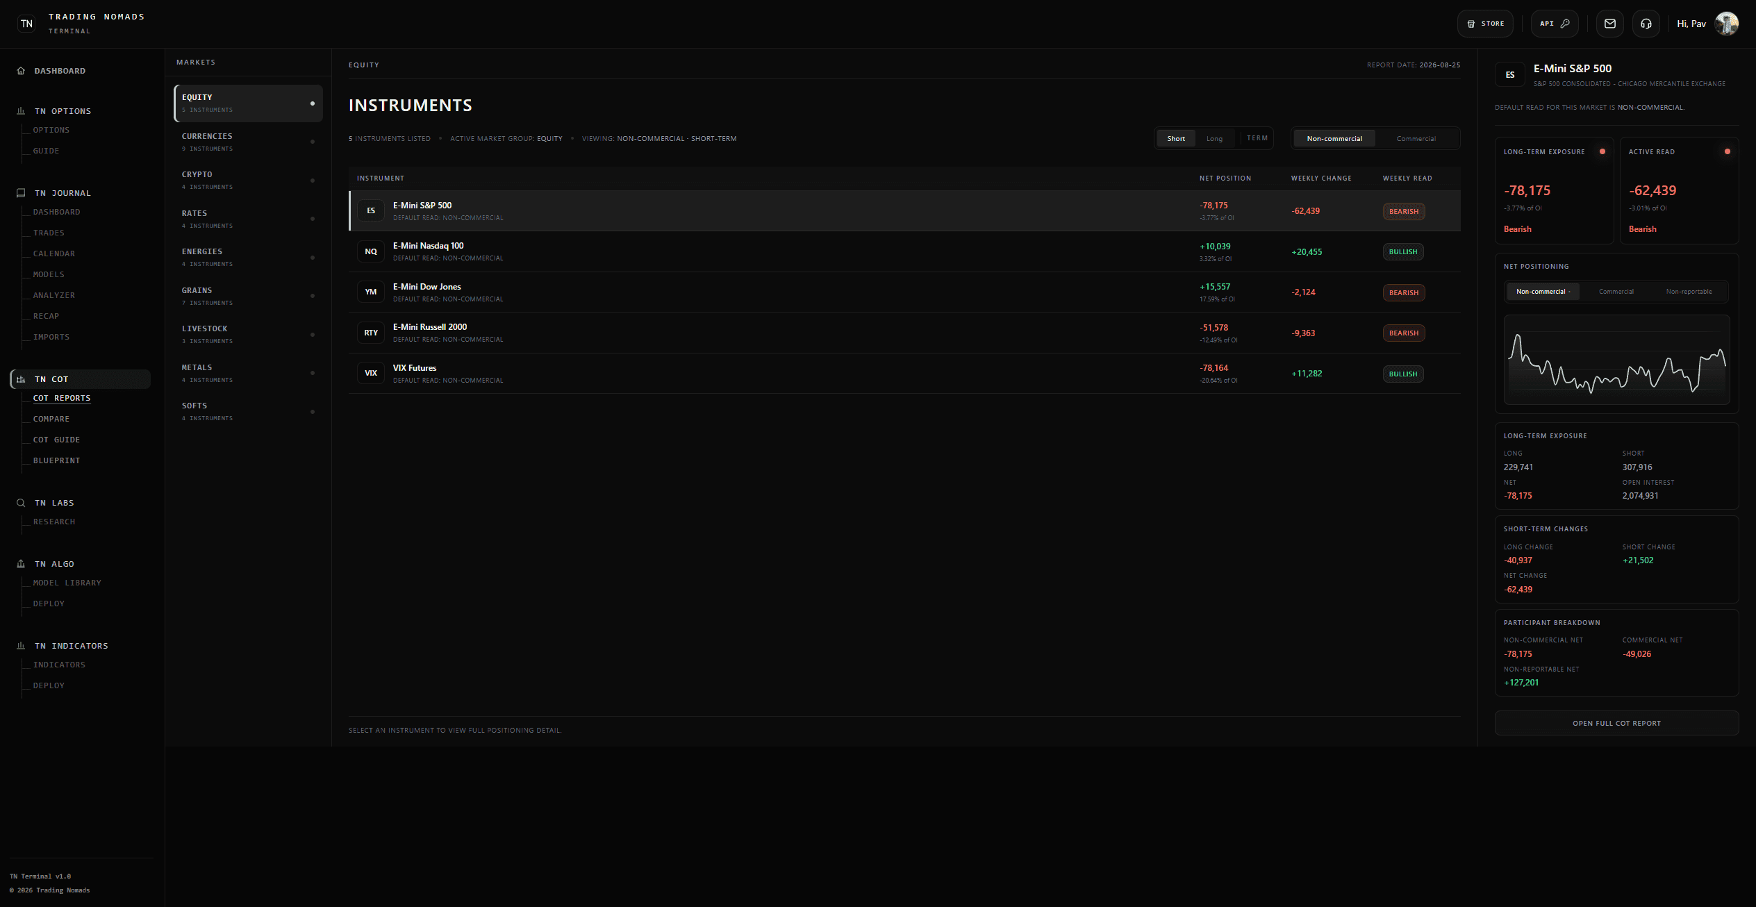Select the Grains market group
Screen dimensions: 1756x907
click(x=248, y=296)
